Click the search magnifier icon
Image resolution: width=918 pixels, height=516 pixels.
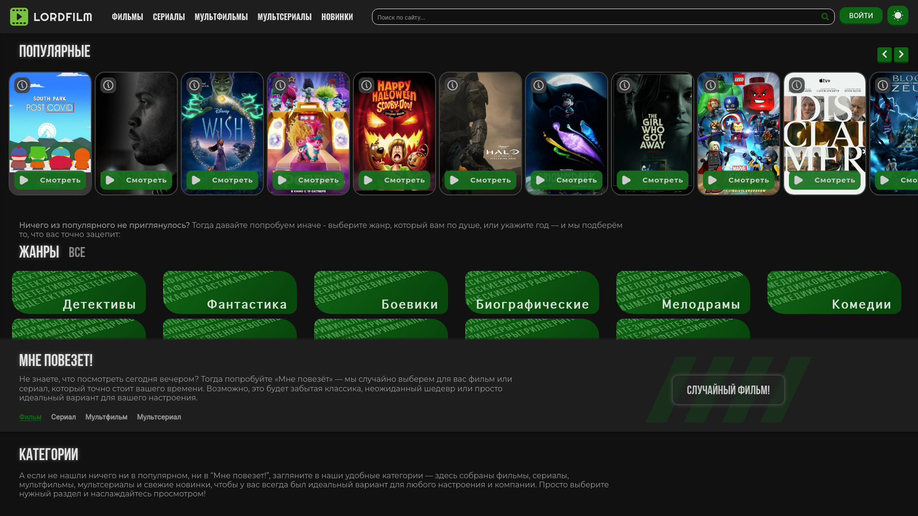825,17
